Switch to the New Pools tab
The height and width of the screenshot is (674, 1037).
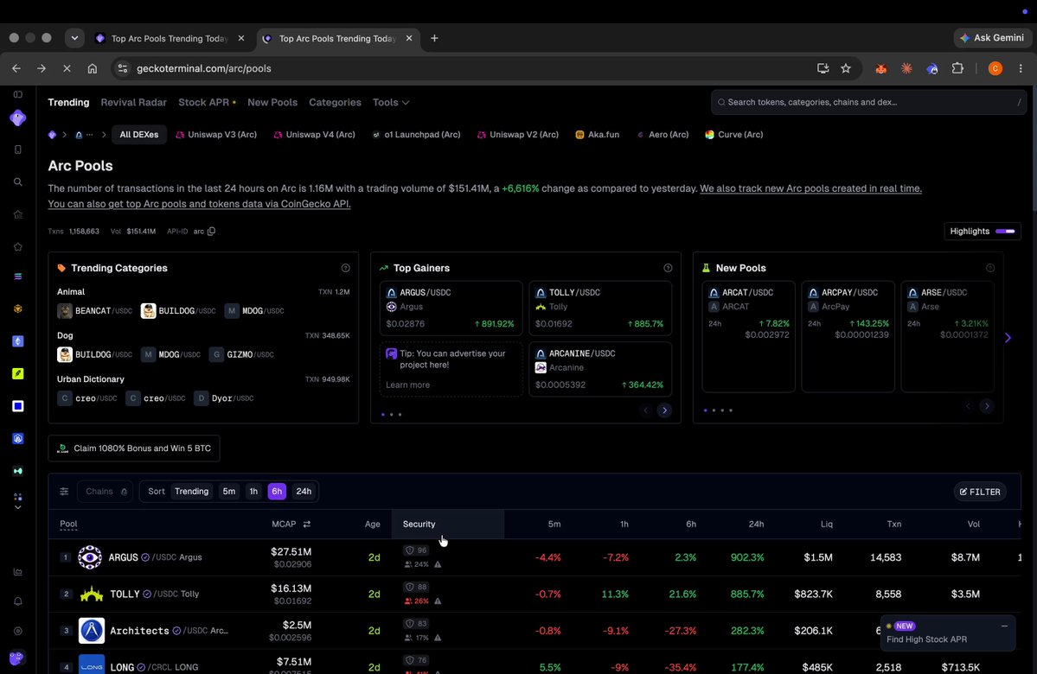point(272,103)
